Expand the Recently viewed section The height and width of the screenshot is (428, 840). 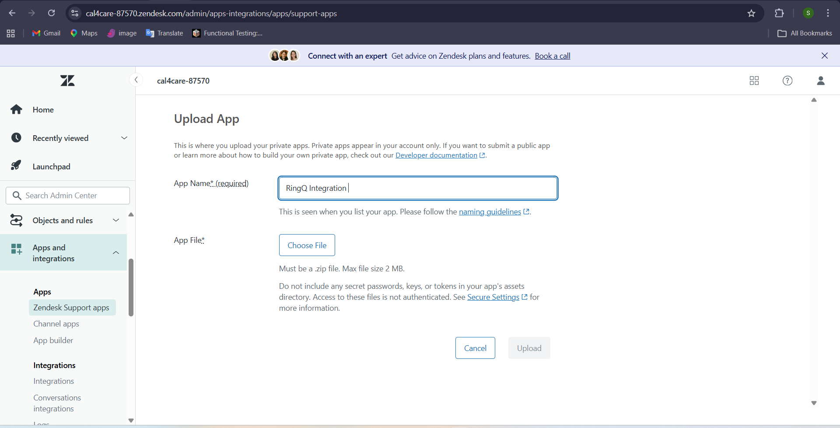point(68,138)
